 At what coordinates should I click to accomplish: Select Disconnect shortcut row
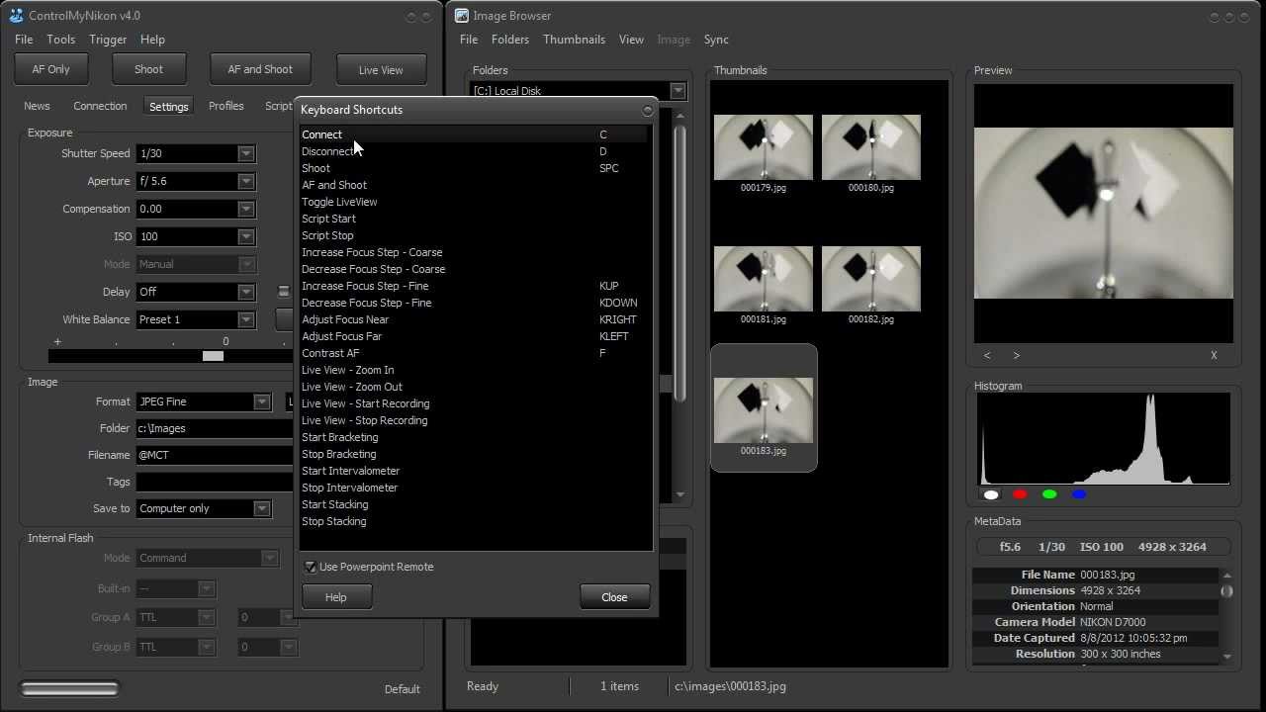[474, 151]
